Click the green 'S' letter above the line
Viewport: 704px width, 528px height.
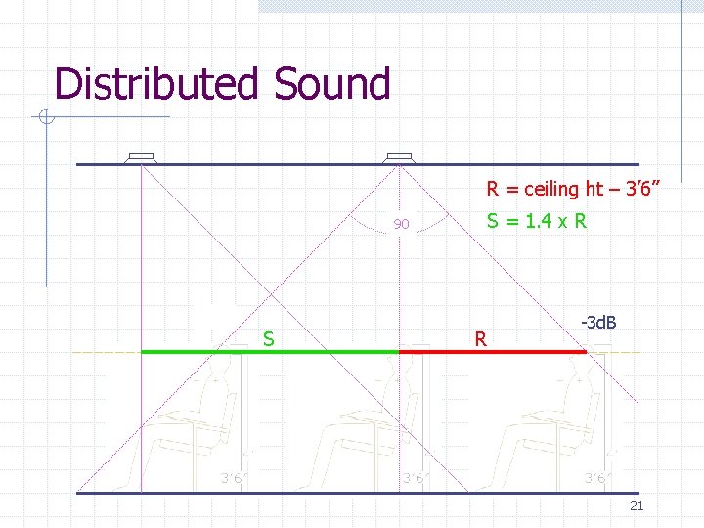pos(269,339)
